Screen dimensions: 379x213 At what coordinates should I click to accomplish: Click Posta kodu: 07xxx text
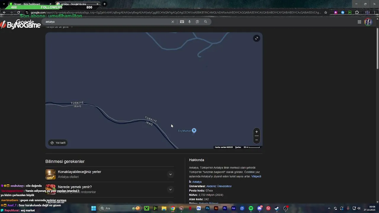[x=201, y=191]
